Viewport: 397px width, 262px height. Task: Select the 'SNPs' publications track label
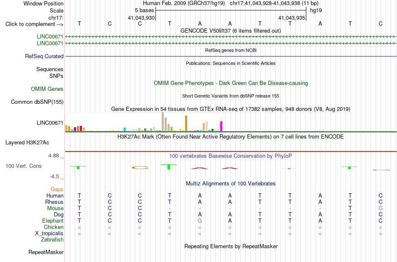click(x=56, y=76)
